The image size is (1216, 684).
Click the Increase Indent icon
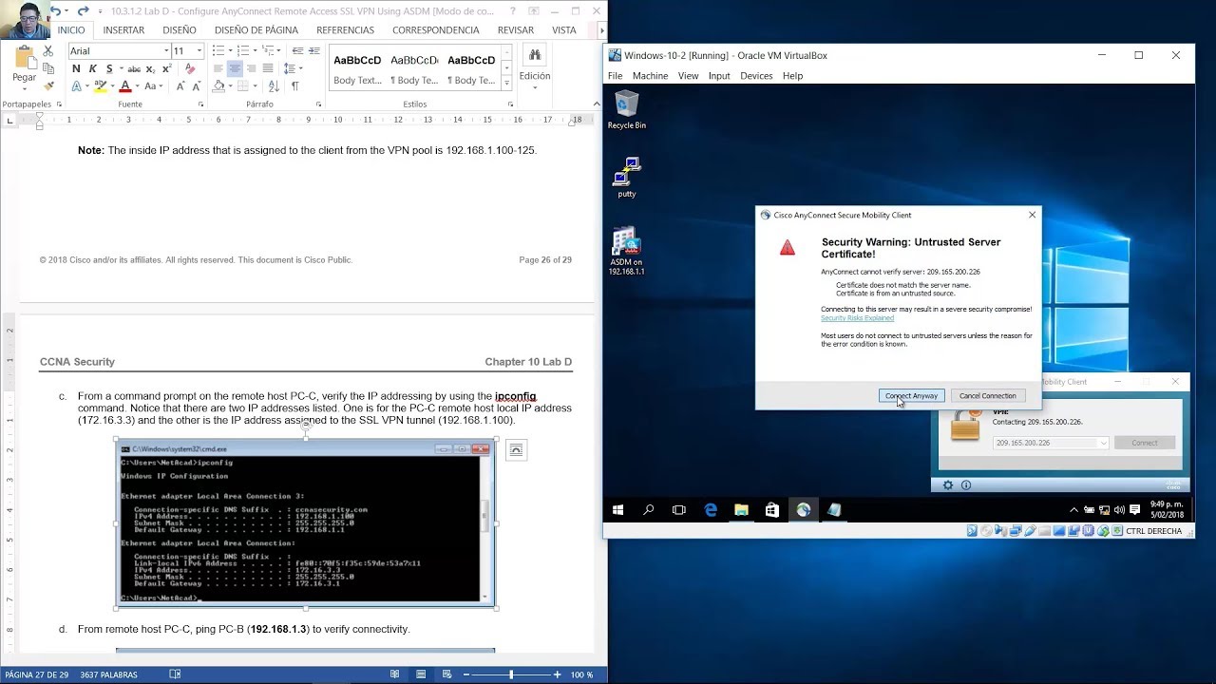(313, 50)
